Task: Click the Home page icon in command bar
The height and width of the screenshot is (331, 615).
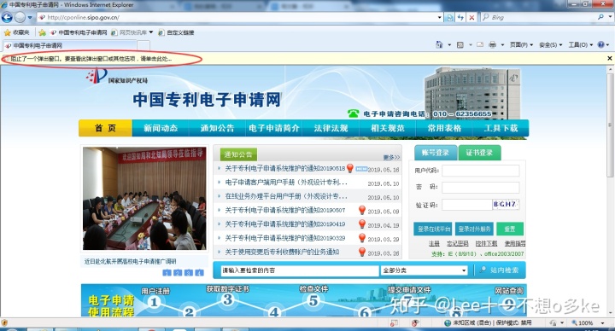Action: click(x=439, y=44)
